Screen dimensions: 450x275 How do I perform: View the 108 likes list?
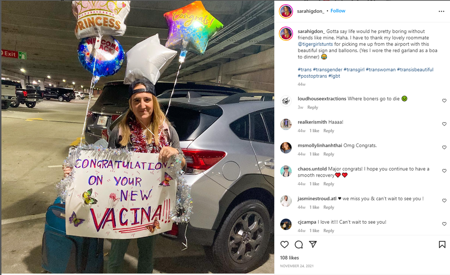point(289,257)
